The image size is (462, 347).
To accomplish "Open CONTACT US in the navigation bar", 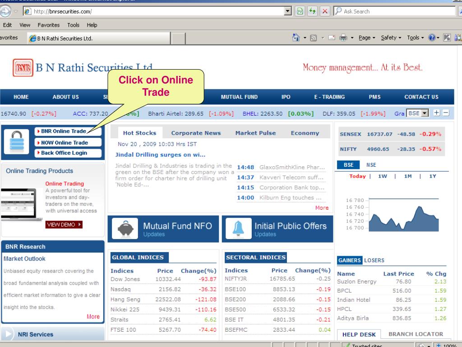I will point(421,97).
